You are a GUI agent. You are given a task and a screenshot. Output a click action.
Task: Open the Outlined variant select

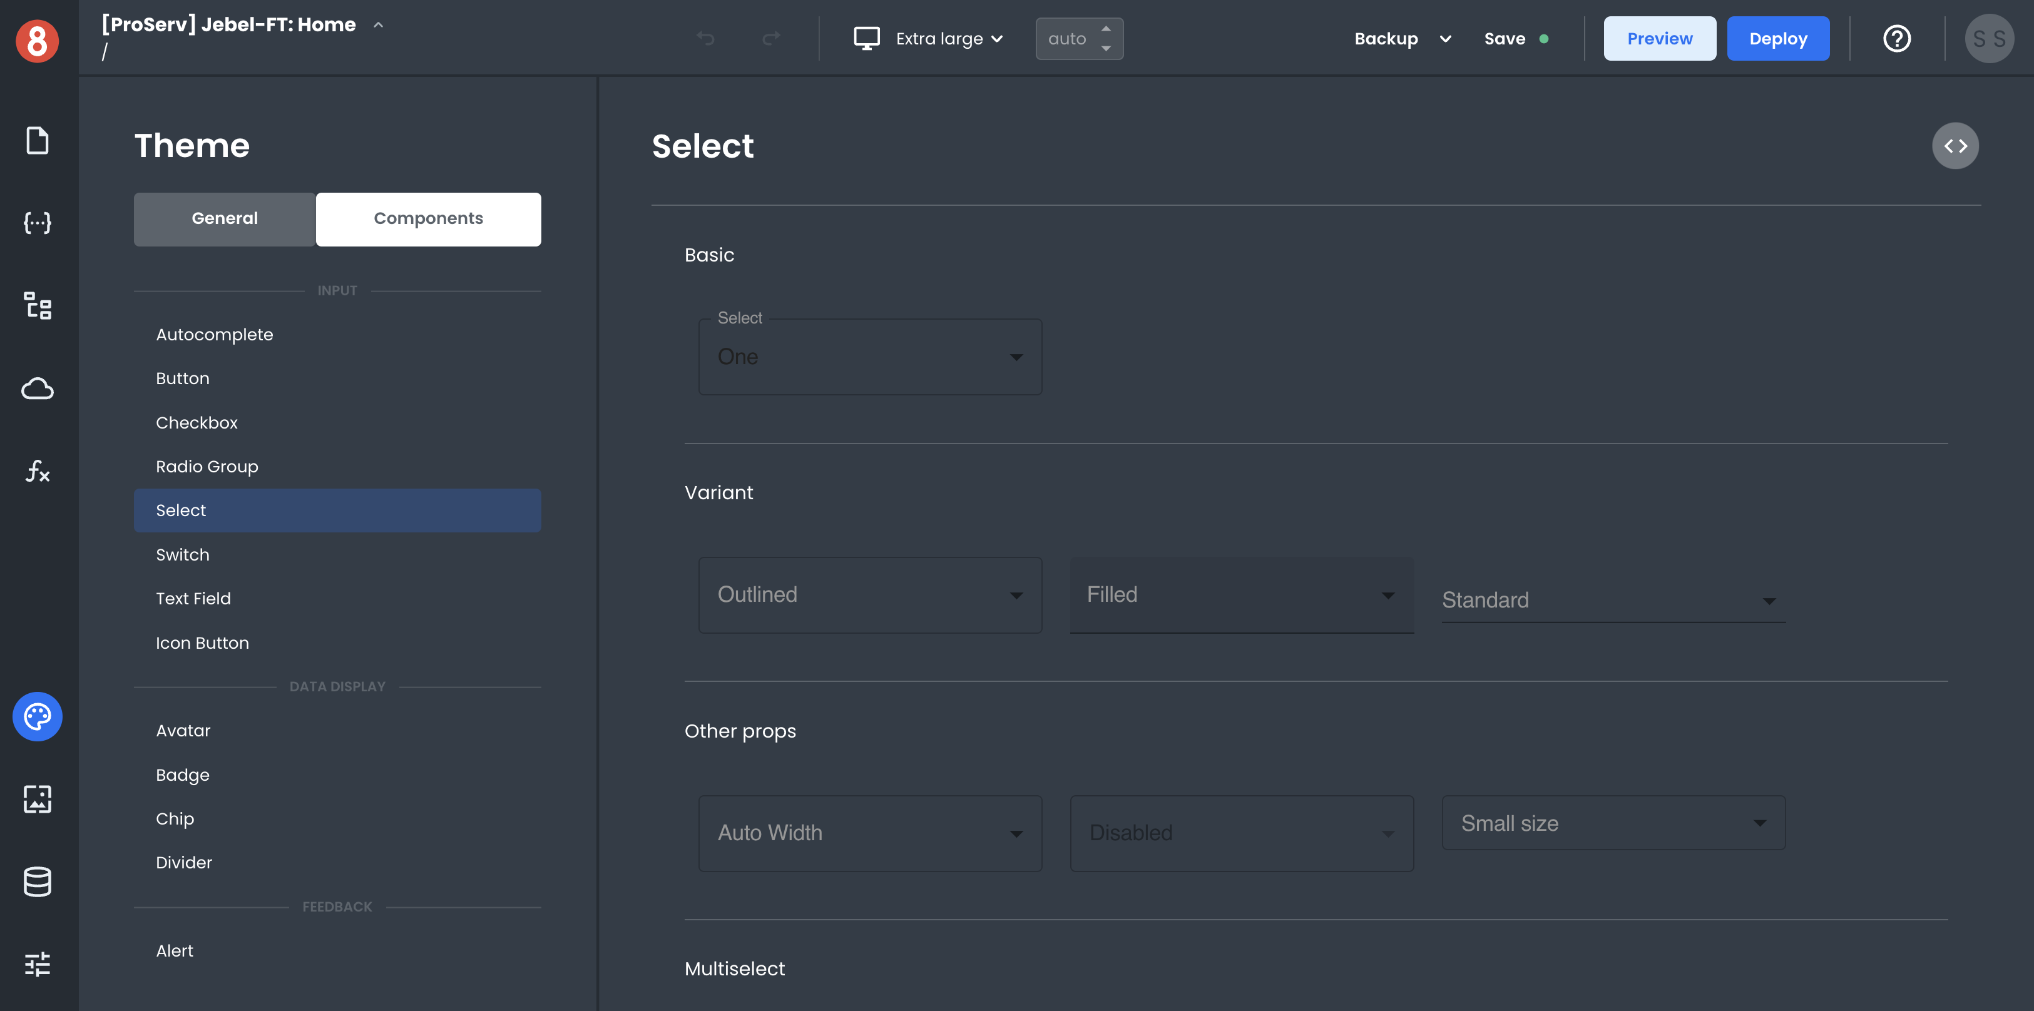click(x=869, y=595)
